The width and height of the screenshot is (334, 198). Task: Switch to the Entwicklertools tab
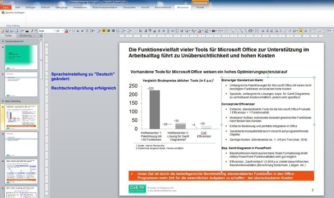pos(163,7)
